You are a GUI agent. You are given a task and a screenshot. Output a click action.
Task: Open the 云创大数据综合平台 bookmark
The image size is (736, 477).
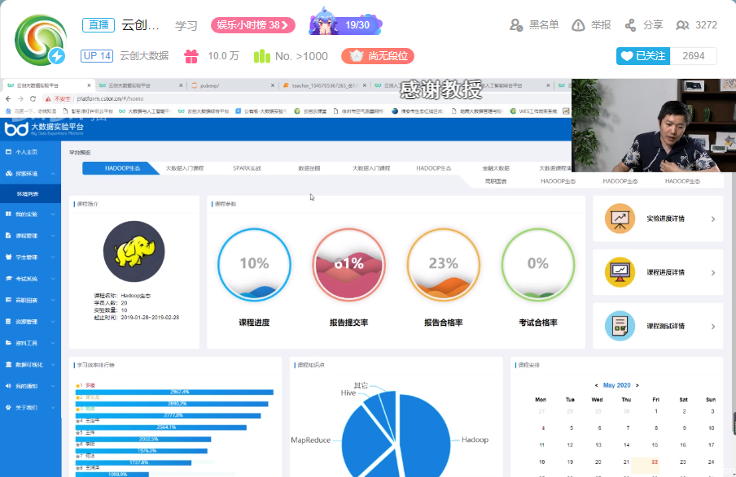tap(204, 111)
